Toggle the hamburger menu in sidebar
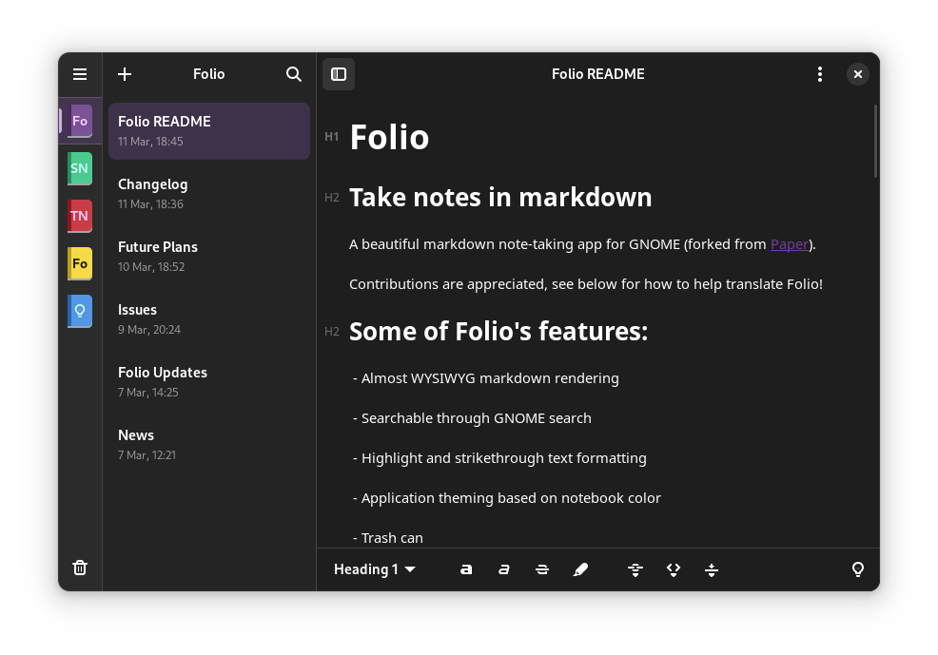 coord(80,74)
